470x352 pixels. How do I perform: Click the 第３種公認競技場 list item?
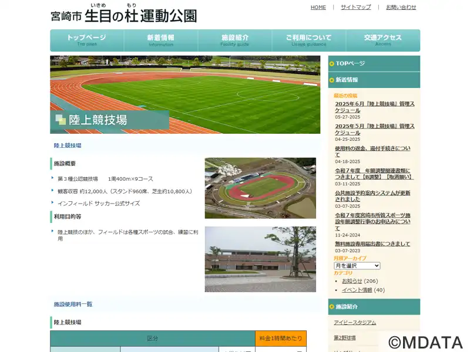[106, 179]
